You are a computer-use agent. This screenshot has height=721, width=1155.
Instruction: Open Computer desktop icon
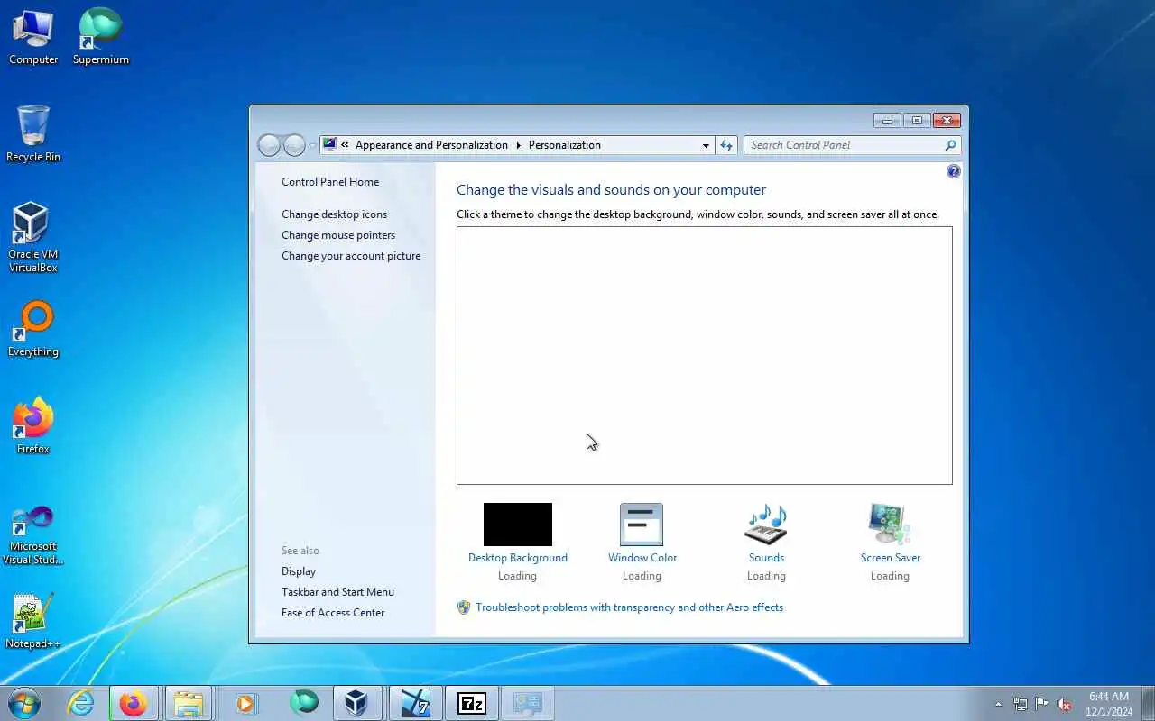click(x=33, y=38)
